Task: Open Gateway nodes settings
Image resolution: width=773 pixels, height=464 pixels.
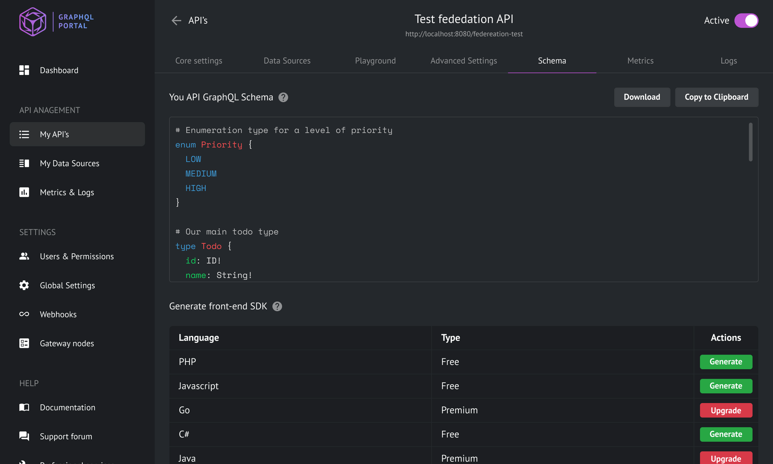Action: coord(66,343)
